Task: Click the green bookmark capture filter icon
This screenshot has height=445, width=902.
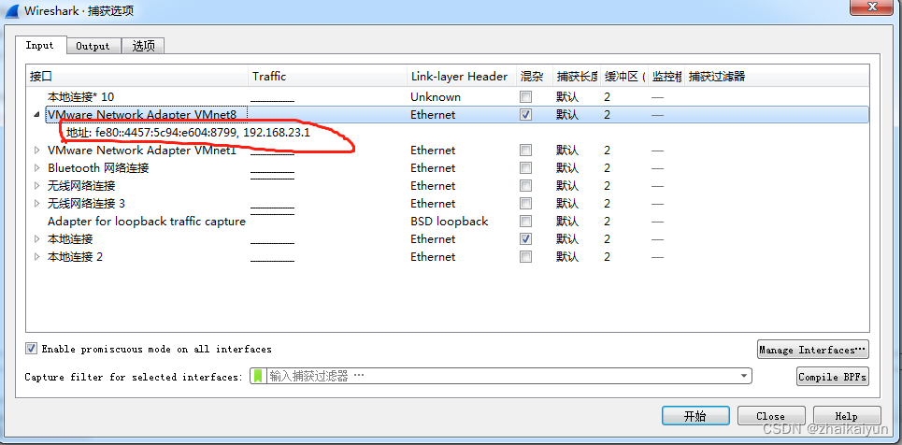Action: tap(258, 376)
